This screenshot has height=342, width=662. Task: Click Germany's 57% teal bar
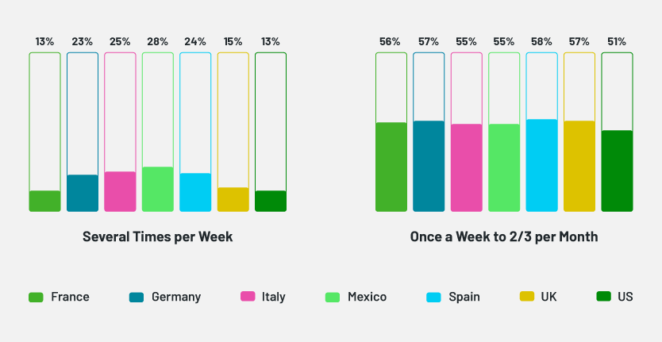point(429,166)
